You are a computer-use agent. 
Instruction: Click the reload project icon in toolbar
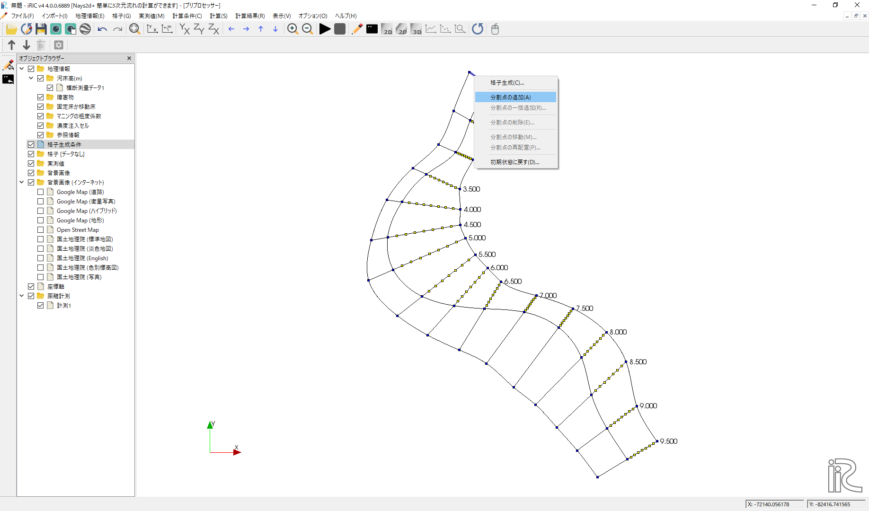click(x=27, y=29)
